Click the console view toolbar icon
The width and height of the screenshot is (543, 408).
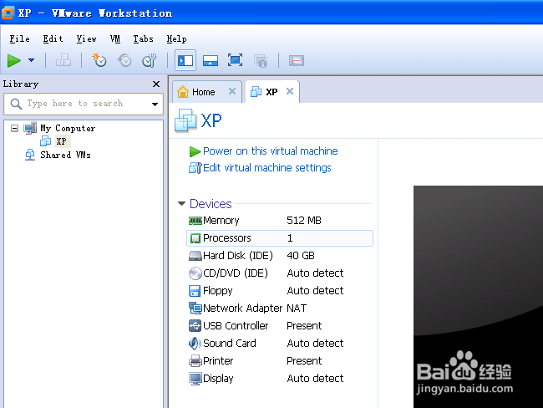297,61
